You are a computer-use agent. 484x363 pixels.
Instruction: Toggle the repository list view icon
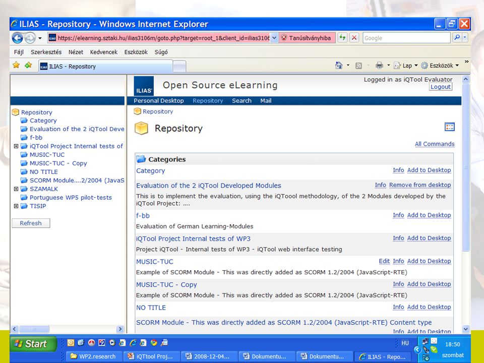[449, 127]
